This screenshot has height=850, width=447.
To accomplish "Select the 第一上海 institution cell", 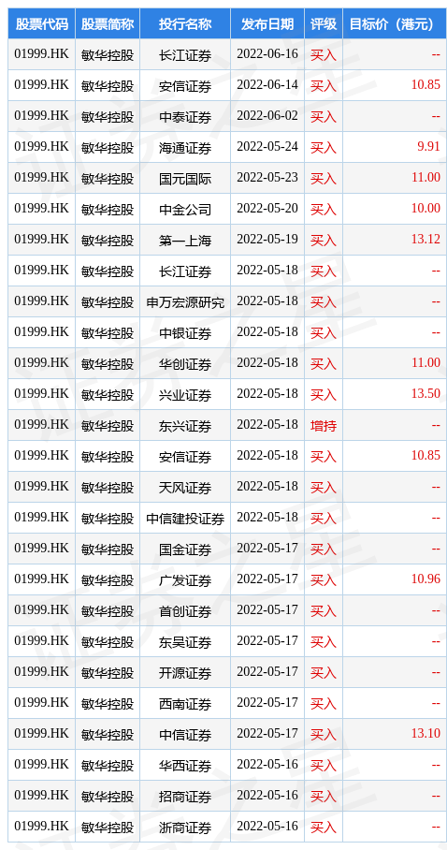I will (185, 241).
